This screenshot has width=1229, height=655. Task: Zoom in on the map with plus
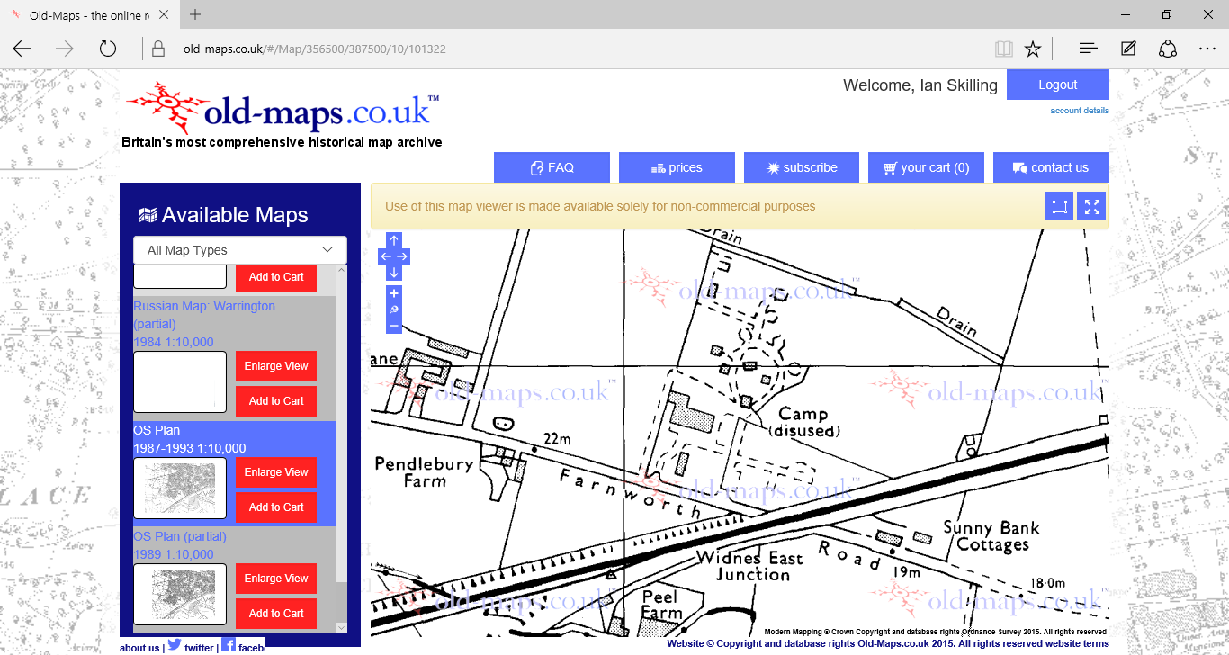394,293
